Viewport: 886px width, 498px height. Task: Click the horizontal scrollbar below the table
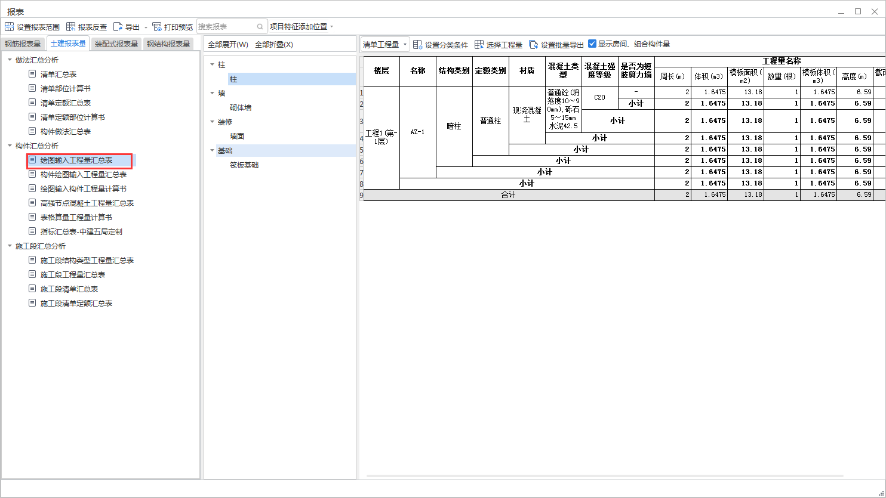605,476
